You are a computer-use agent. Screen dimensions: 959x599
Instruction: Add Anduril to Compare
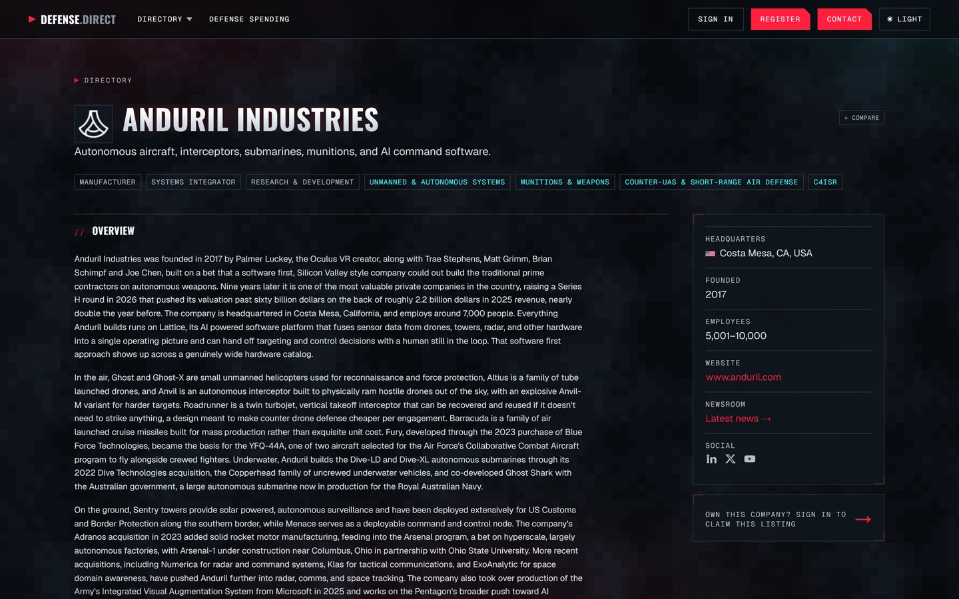pyautogui.click(x=861, y=118)
